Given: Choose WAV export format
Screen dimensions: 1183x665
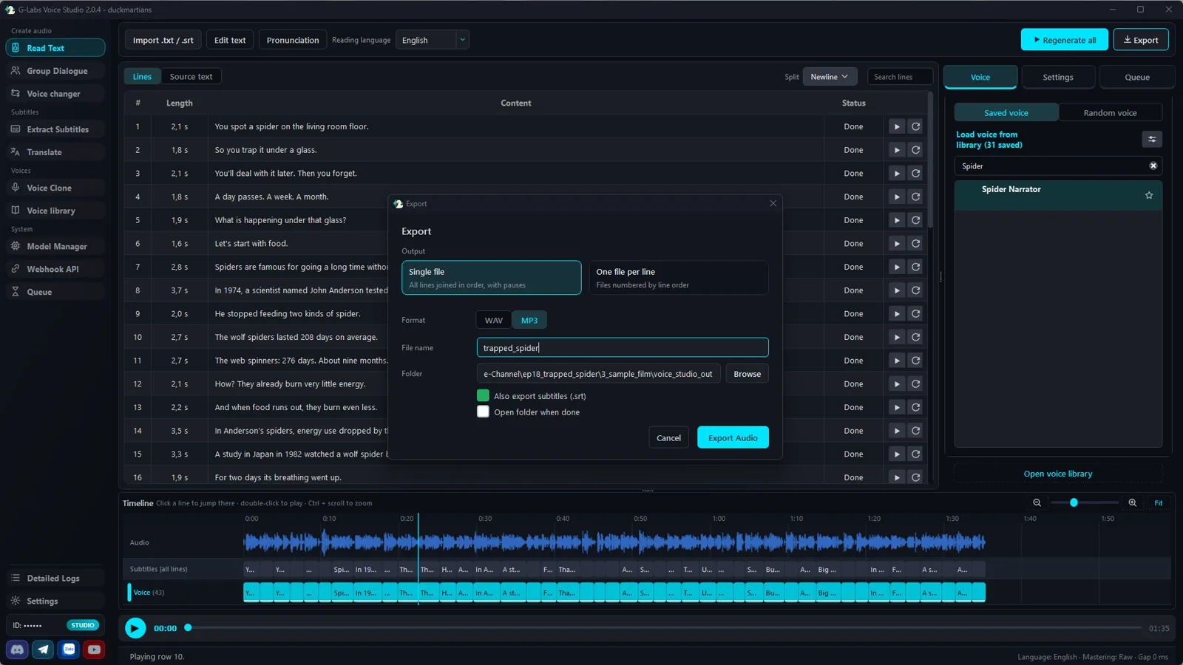Looking at the screenshot, I should (493, 320).
